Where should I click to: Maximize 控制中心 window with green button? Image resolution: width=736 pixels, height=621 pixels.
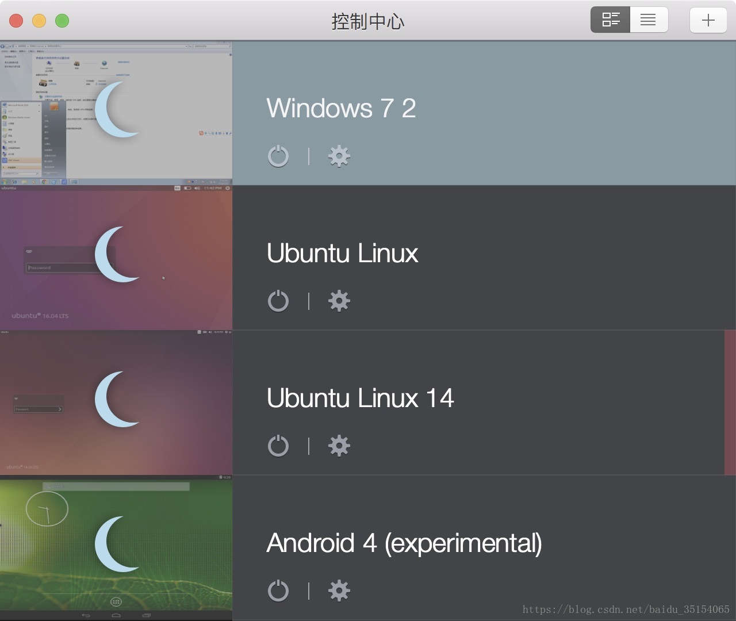click(62, 21)
